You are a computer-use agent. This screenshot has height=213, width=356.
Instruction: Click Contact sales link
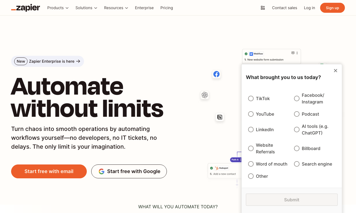pos(285,8)
